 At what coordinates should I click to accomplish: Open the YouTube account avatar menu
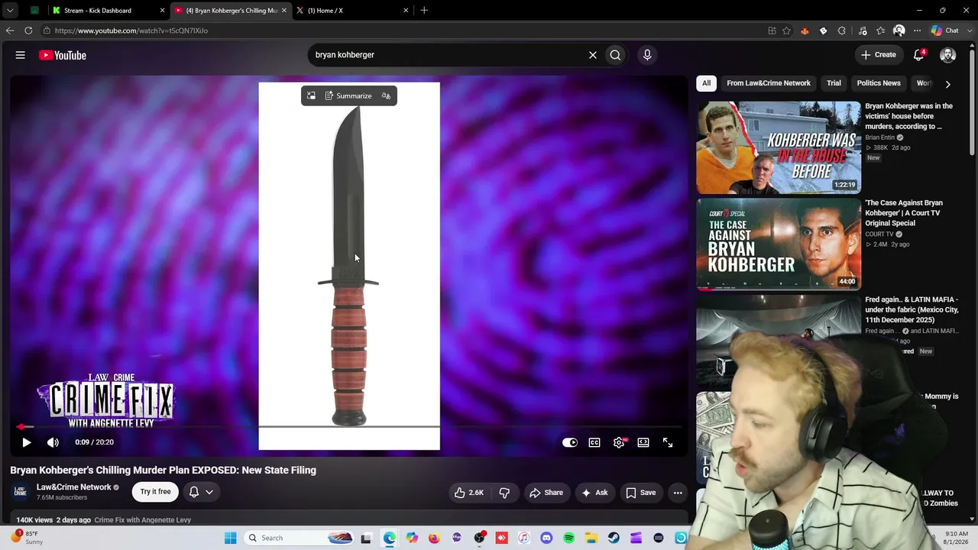947,55
